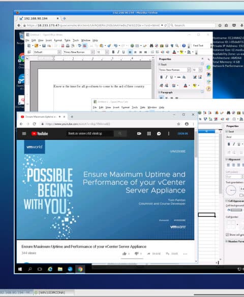
Task: Click the YouTube messages bubble icon
Action: tap(159, 133)
